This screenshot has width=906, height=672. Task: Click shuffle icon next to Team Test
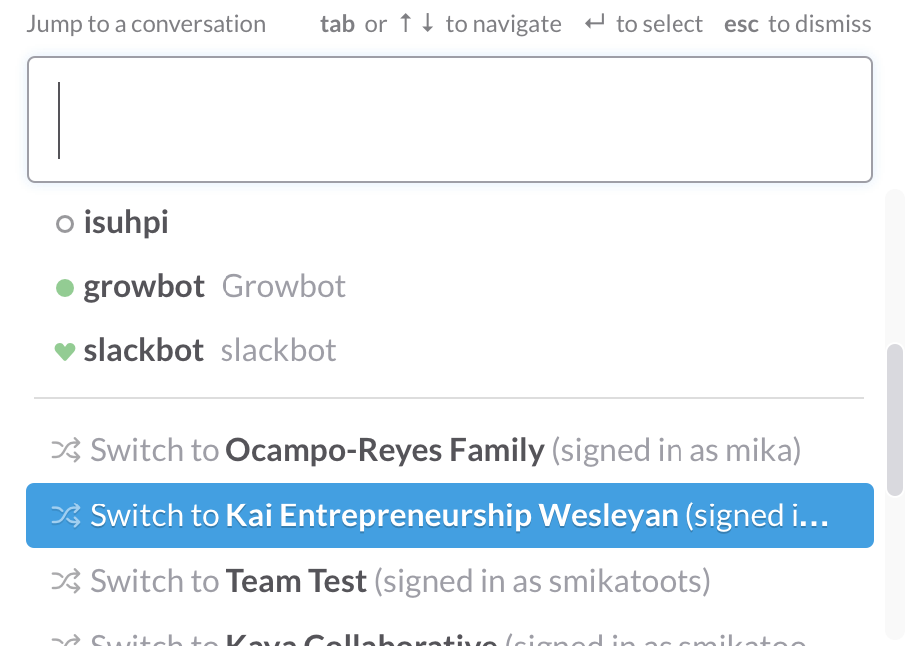click(x=65, y=581)
